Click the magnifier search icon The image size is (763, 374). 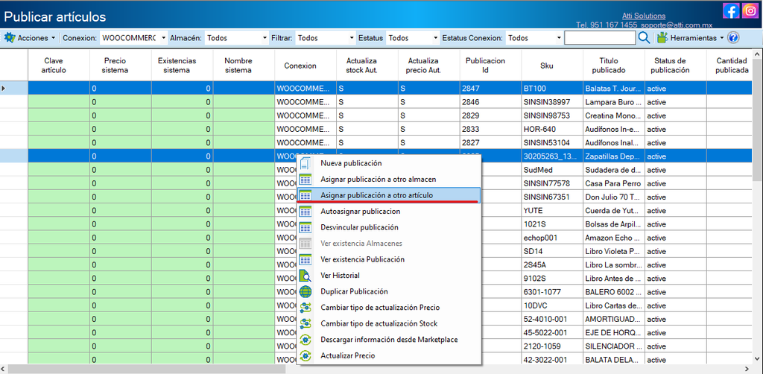click(644, 37)
